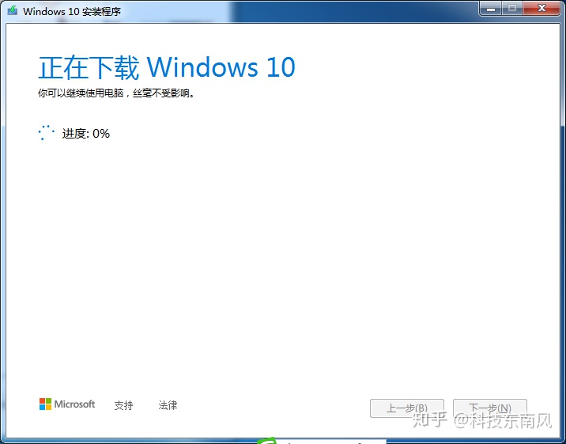This screenshot has width=566, height=444.
Task: Click the 进度: 0% progress text
Action: point(86,134)
